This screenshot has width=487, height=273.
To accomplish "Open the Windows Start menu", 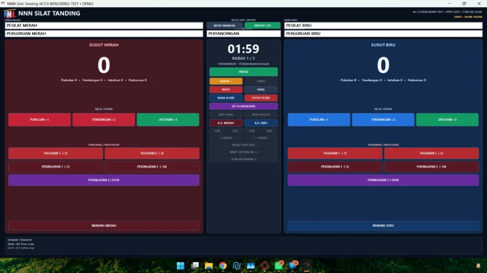I will tap(181, 265).
